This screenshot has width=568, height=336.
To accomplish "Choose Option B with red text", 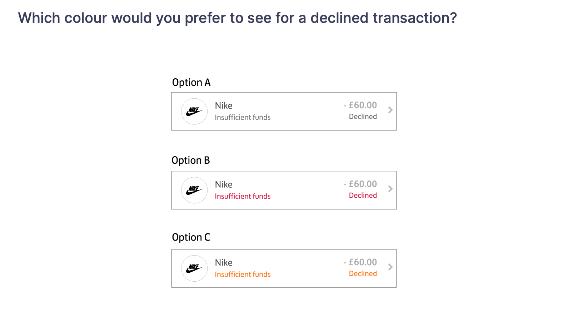I will pos(284,190).
